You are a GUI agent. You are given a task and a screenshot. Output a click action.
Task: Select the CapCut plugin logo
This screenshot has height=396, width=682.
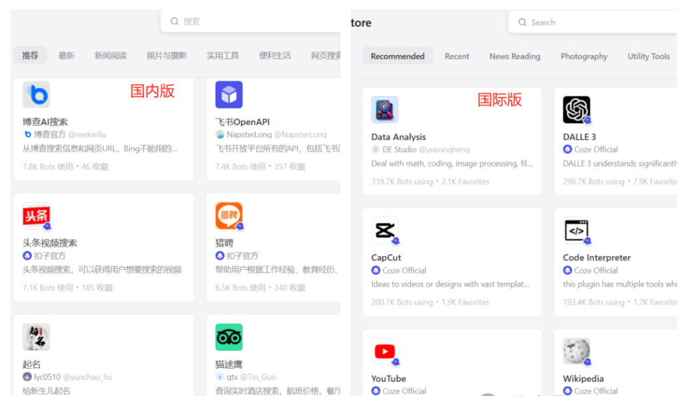coord(384,230)
